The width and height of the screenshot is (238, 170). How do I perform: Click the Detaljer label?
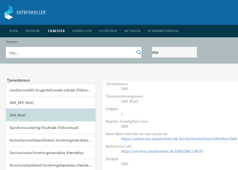click(x=112, y=159)
